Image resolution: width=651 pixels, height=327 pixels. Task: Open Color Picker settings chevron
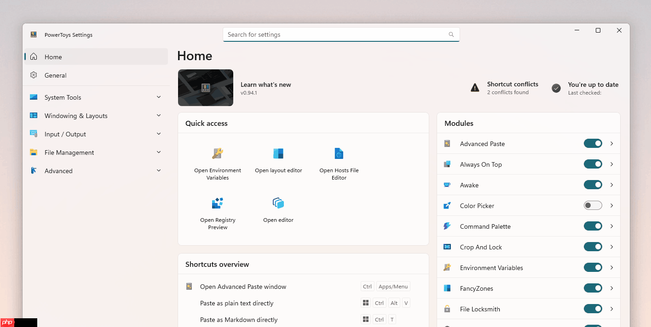coord(612,206)
